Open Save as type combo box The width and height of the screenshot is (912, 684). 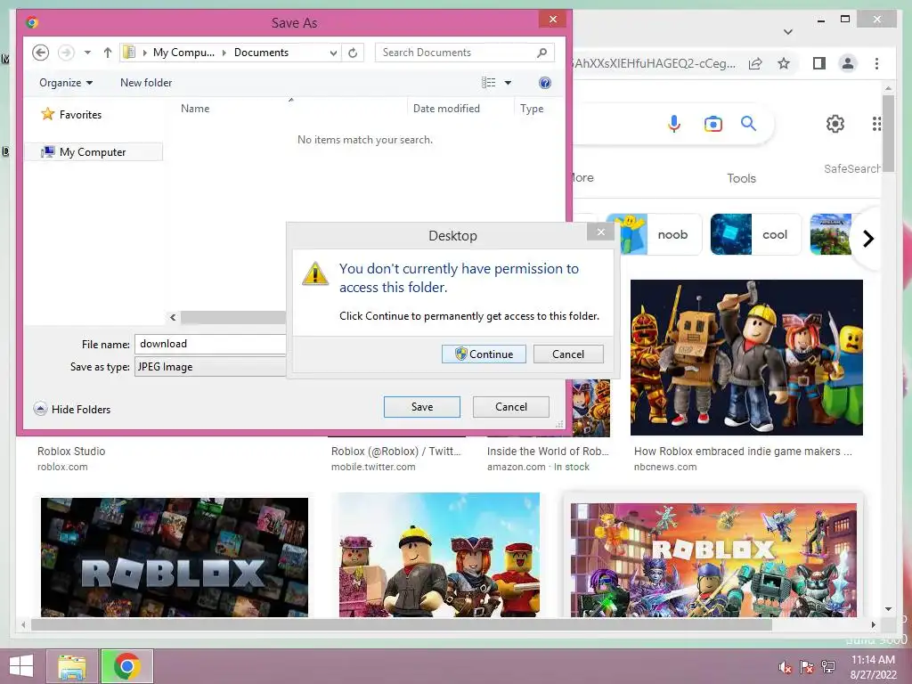(x=210, y=366)
